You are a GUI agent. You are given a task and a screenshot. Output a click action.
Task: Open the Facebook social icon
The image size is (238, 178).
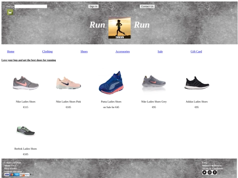(215, 172)
